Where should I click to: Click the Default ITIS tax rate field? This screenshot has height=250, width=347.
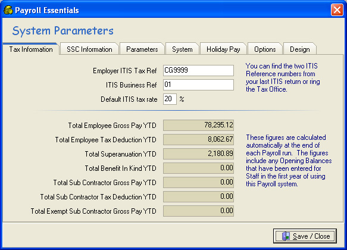[x=170, y=99]
